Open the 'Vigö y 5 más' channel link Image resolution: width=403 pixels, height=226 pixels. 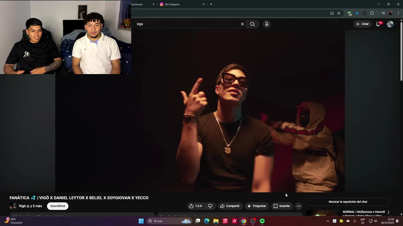pyautogui.click(x=30, y=206)
